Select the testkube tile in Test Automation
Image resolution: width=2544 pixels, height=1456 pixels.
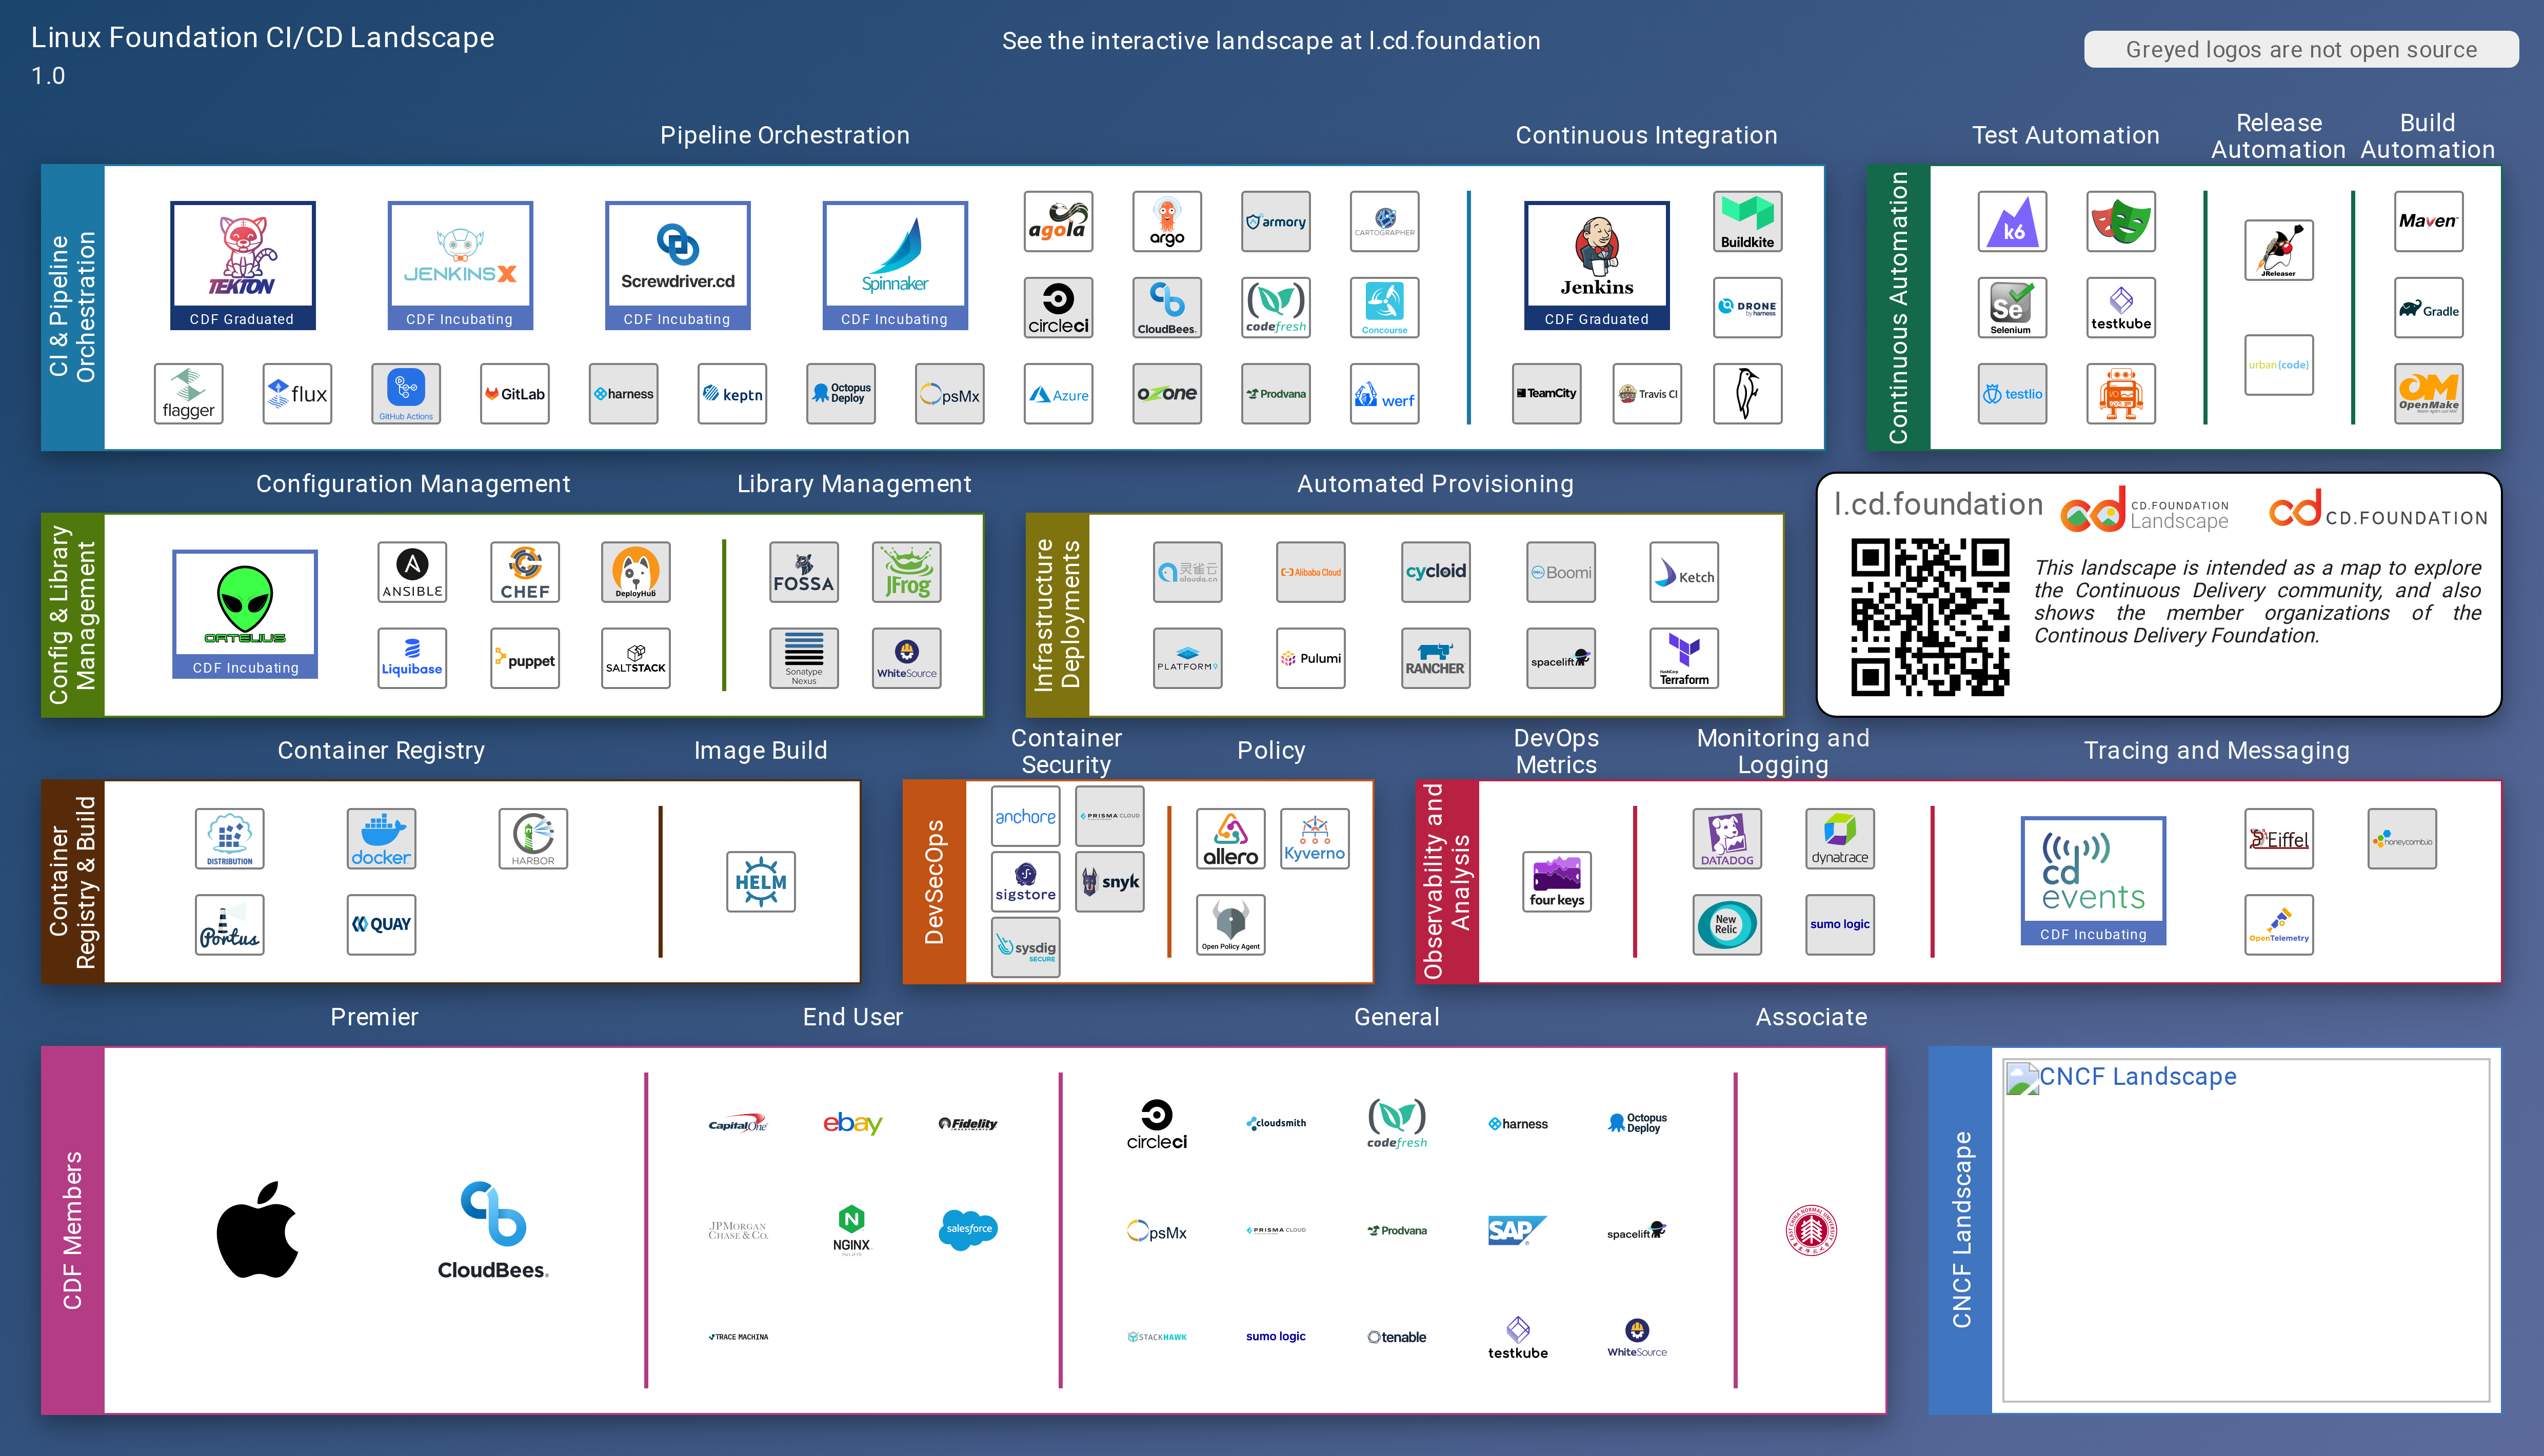pos(2121,308)
